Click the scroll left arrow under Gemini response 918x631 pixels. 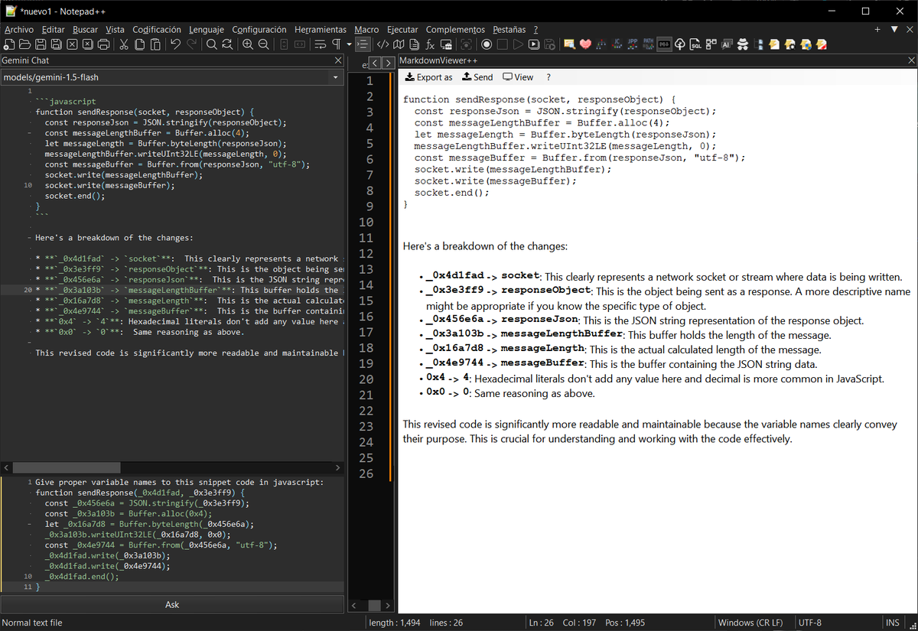[x=6, y=467]
